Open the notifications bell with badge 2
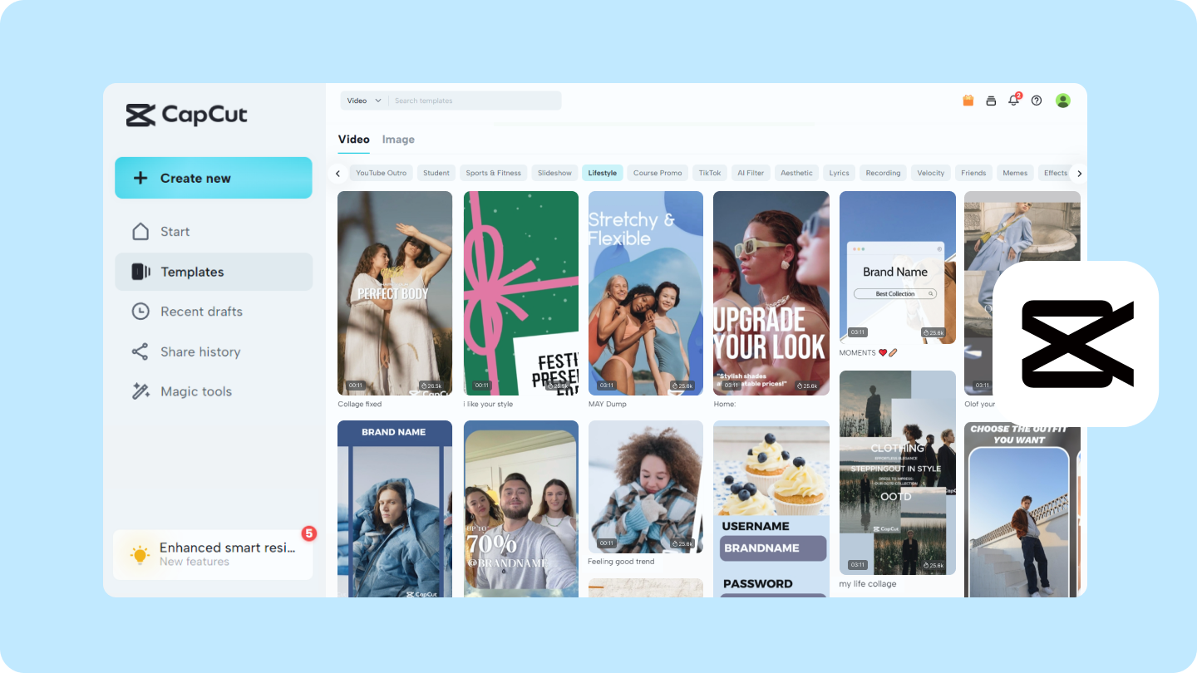1197x673 pixels. pos(1013,100)
